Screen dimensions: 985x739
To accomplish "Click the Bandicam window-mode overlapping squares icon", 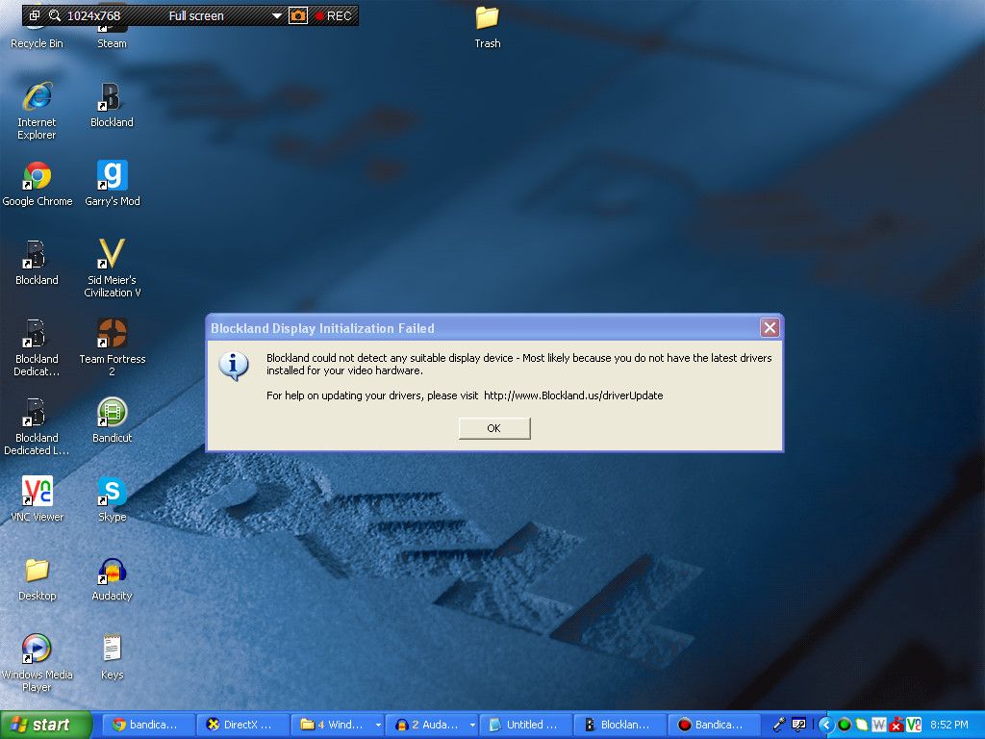I will [35, 15].
